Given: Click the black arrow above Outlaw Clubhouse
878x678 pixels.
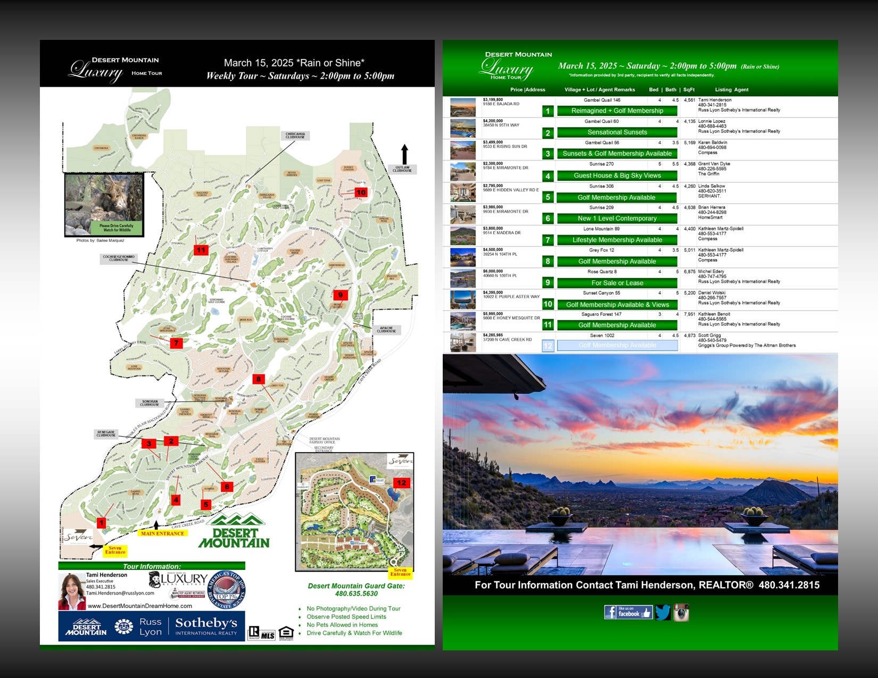Looking at the screenshot, I should [404, 154].
